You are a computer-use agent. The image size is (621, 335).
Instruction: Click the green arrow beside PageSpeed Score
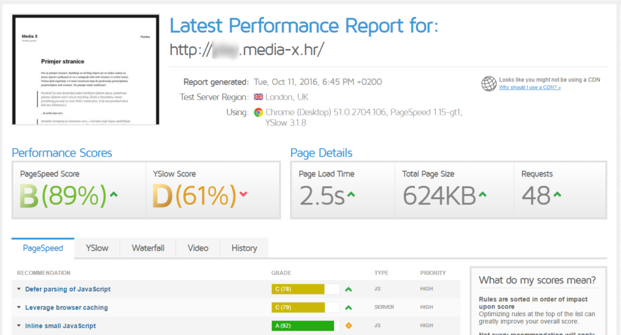tap(113, 194)
